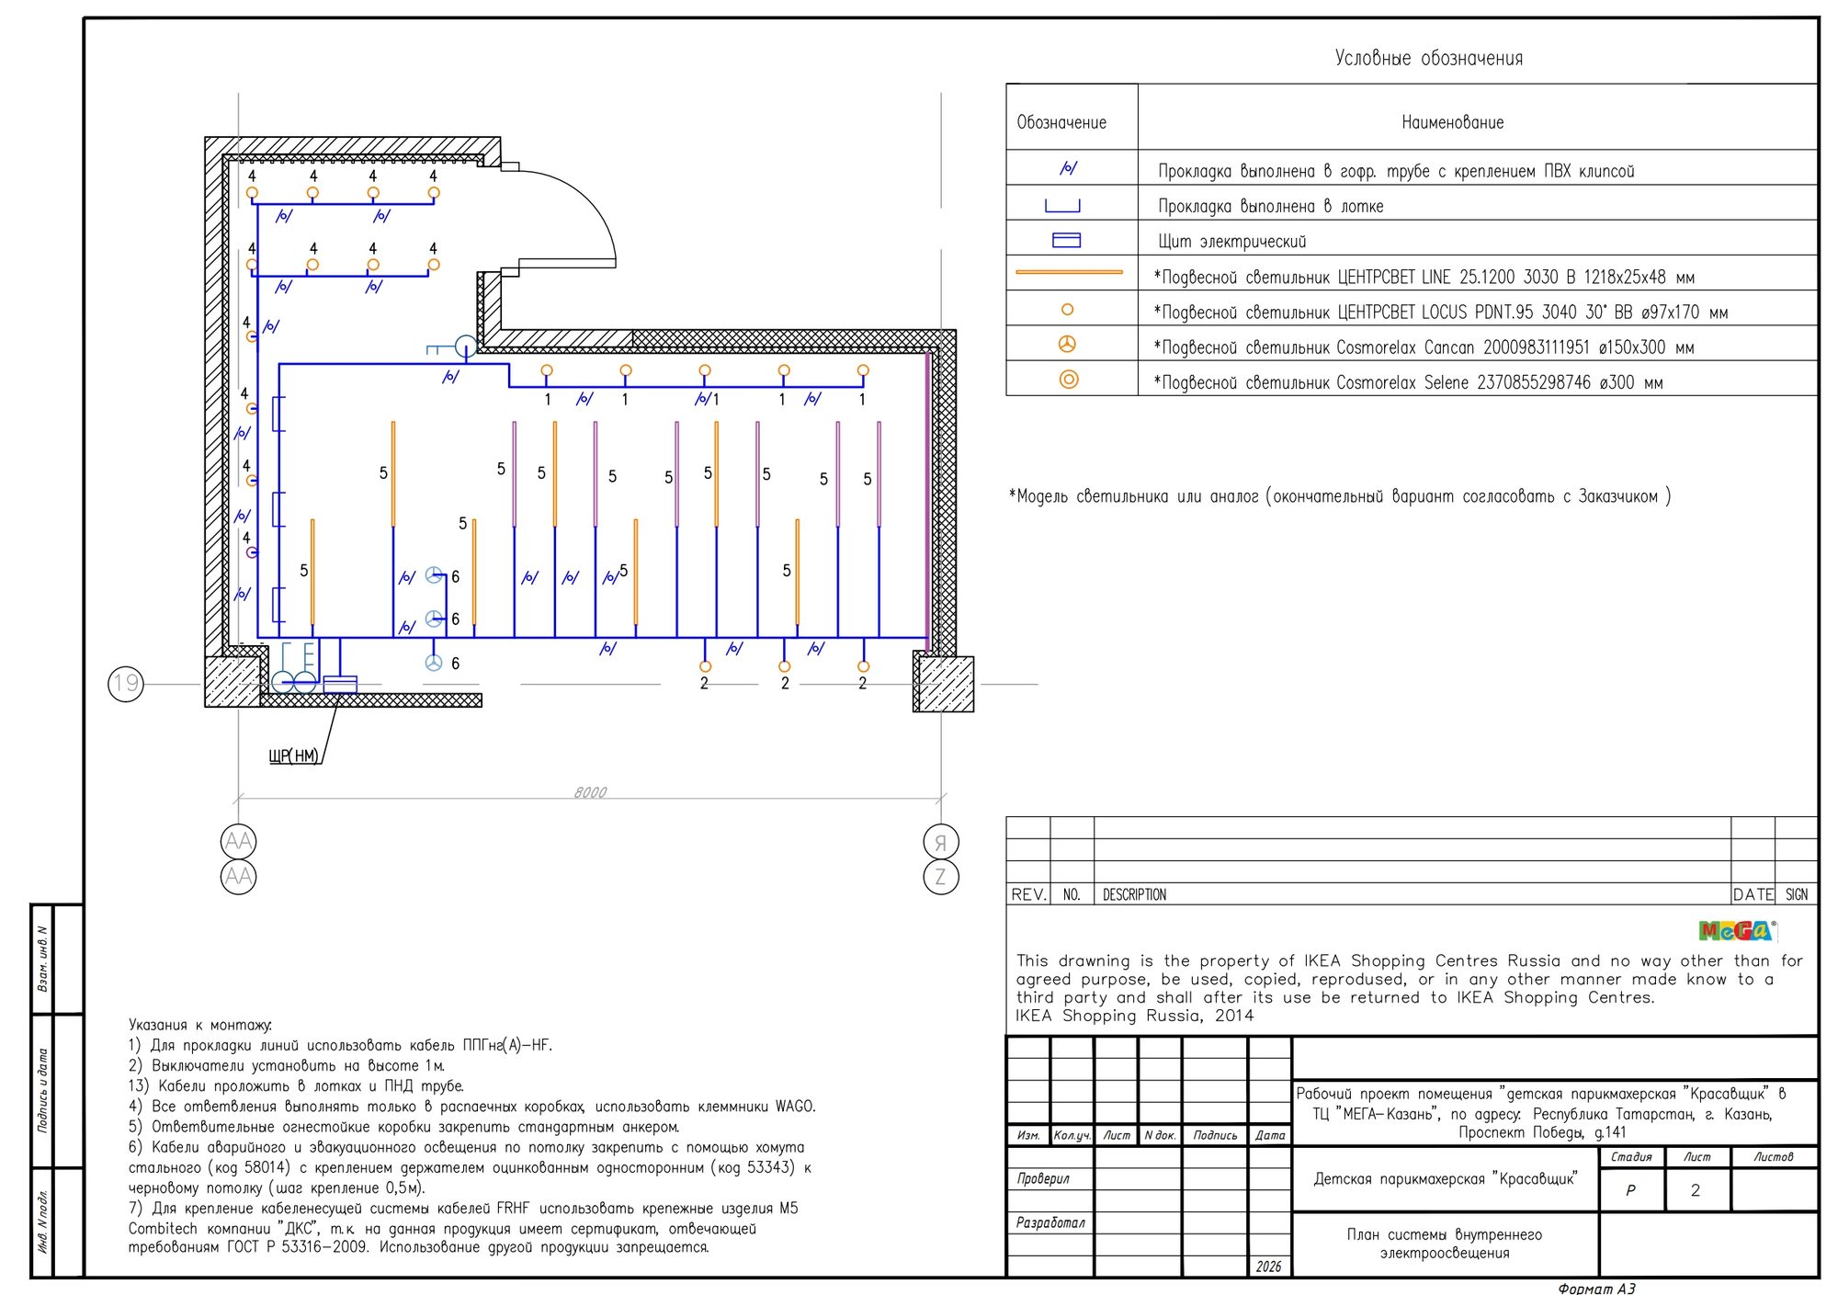
Task: Click the axis bubble labeled Z
Action: pyautogui.click(x=940, y=876)
